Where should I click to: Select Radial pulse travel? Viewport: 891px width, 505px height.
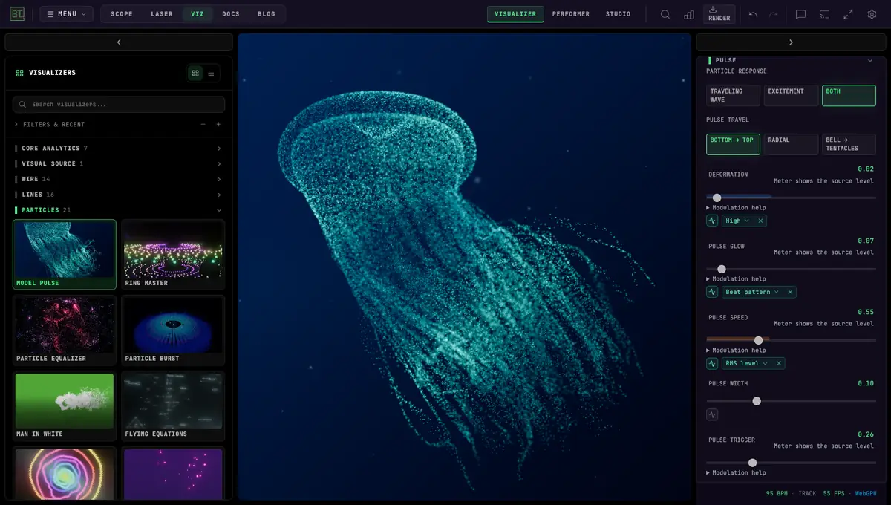click(791, 144)
